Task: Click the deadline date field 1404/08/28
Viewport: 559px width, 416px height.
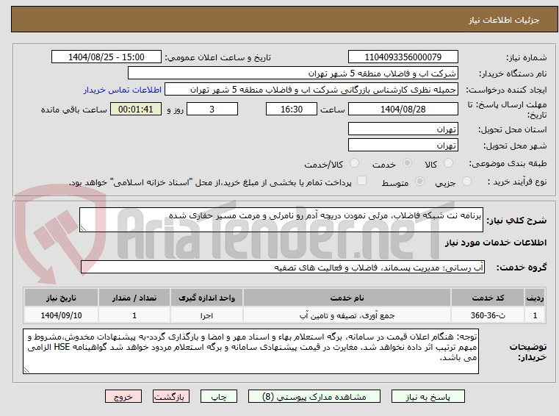Action: point(403,110)
